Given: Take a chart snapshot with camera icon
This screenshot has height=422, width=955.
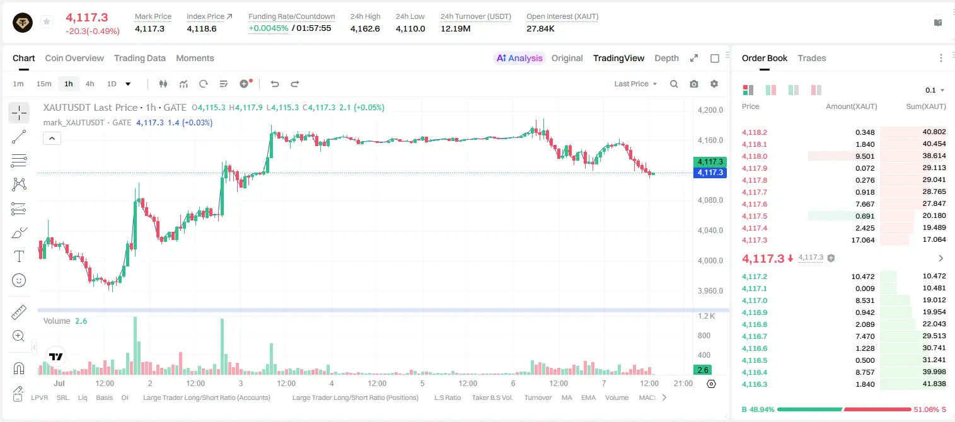Looking at the screenshot, I should click(x=694, y=84).
